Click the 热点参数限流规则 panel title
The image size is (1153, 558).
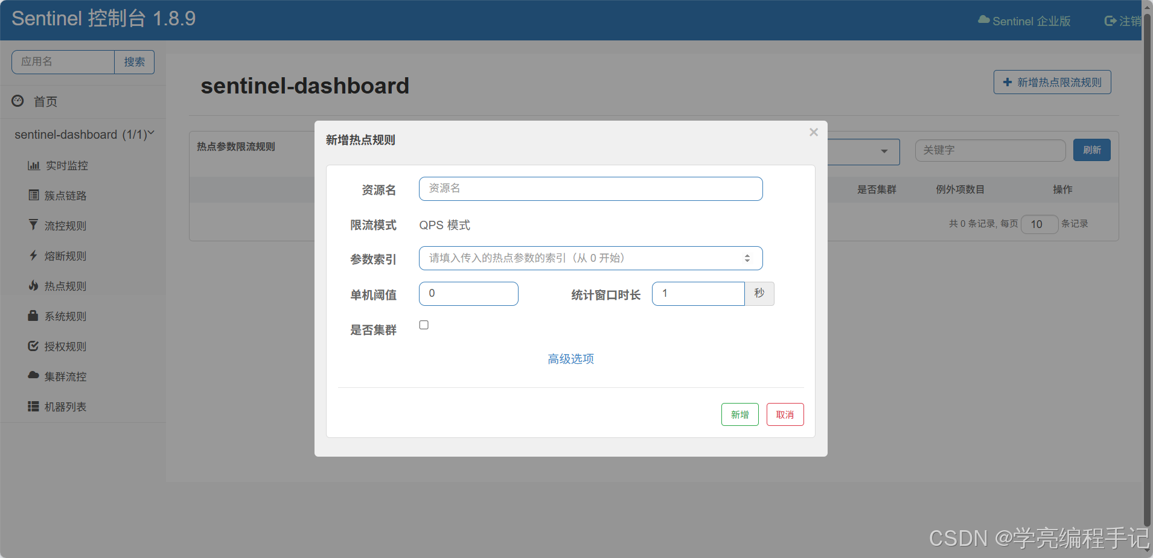coord(235,147)
